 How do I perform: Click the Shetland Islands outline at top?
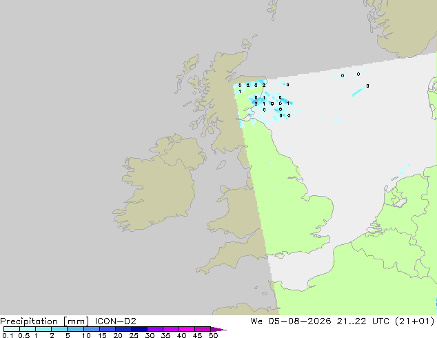point(273,9)
